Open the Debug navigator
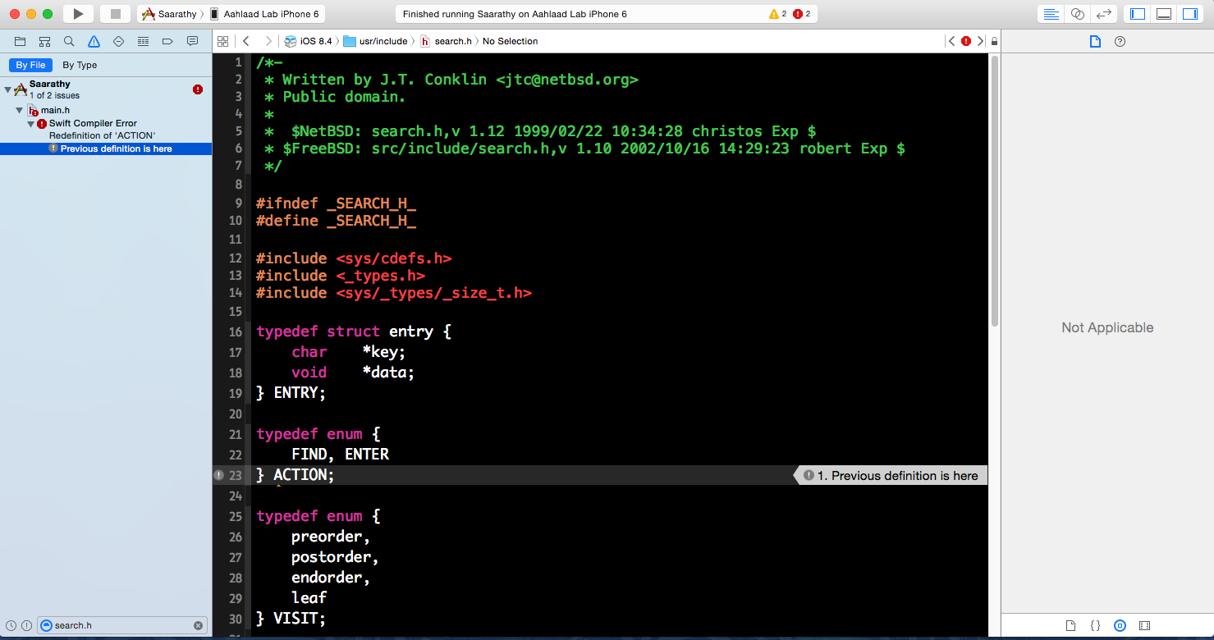 coord(143,41)
